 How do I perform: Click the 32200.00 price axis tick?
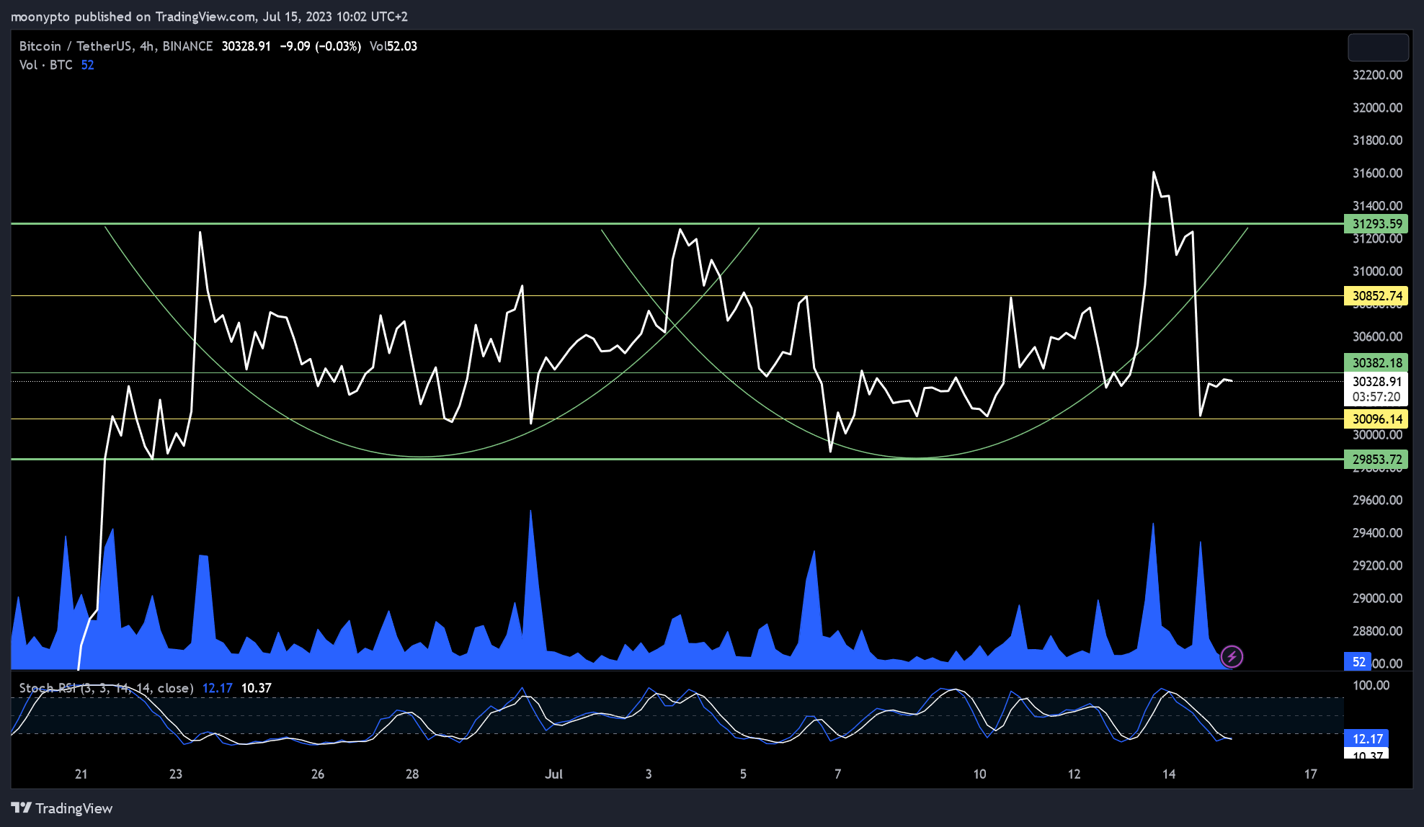click(1377, 75)
